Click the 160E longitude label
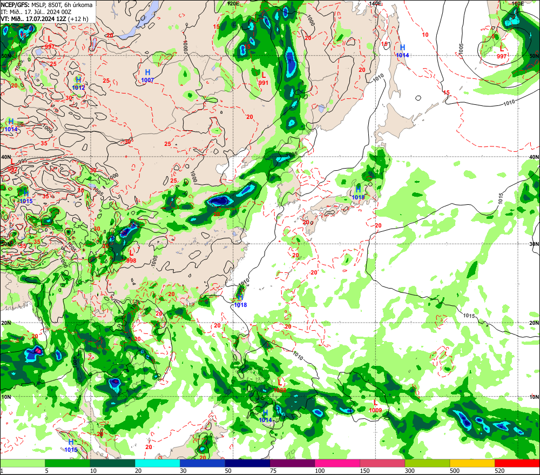 (518, 3)
